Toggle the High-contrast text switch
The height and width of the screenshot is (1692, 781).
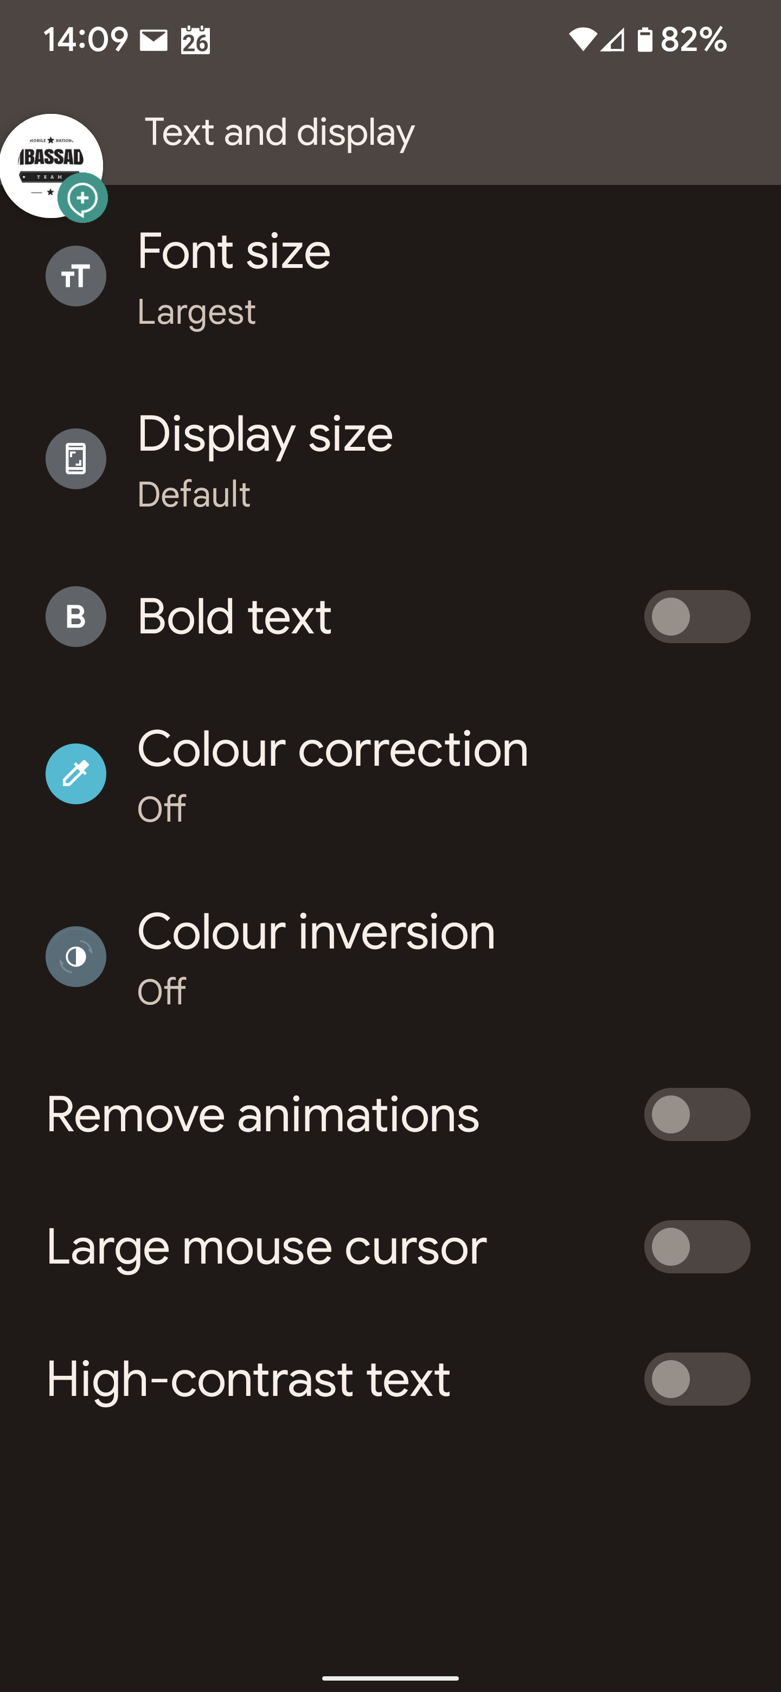tap(697, 1379)
